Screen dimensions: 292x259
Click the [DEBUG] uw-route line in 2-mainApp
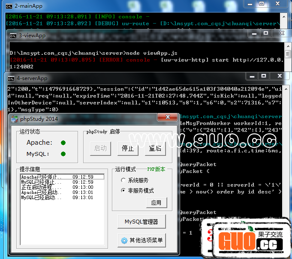click(x=143, y=24)
